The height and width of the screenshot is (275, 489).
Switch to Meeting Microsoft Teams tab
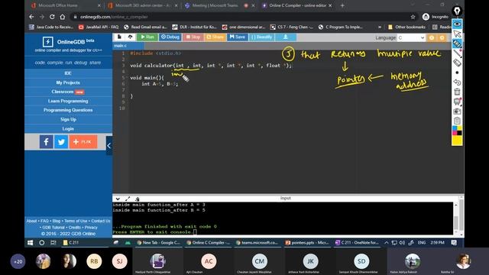219,5
